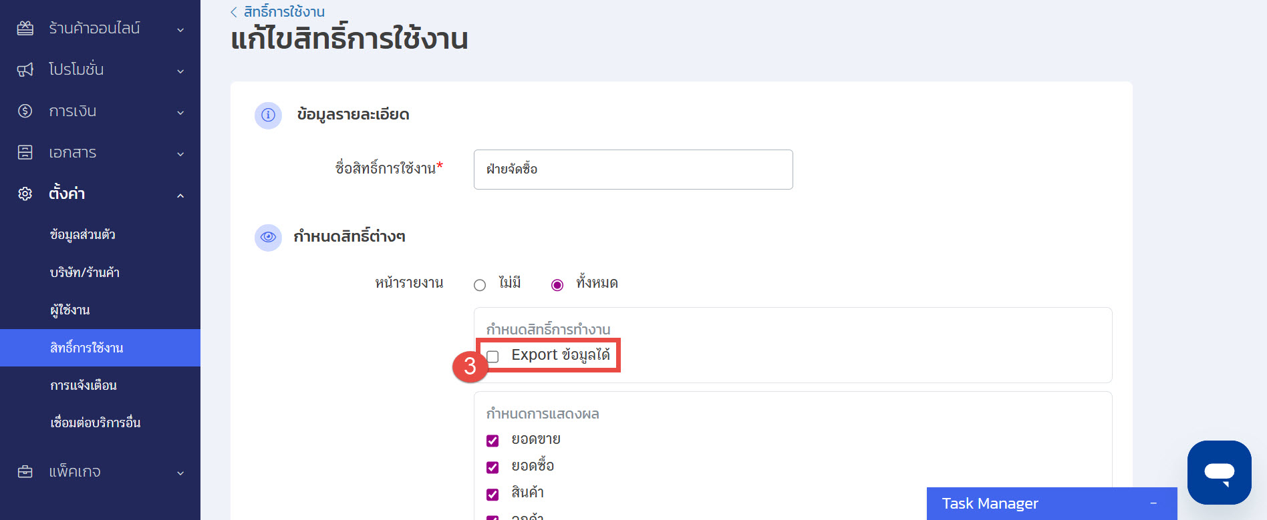Enable the Export ข้อมูลได้ checkbox
This screenshot has height=520, width=1267.
493,356
